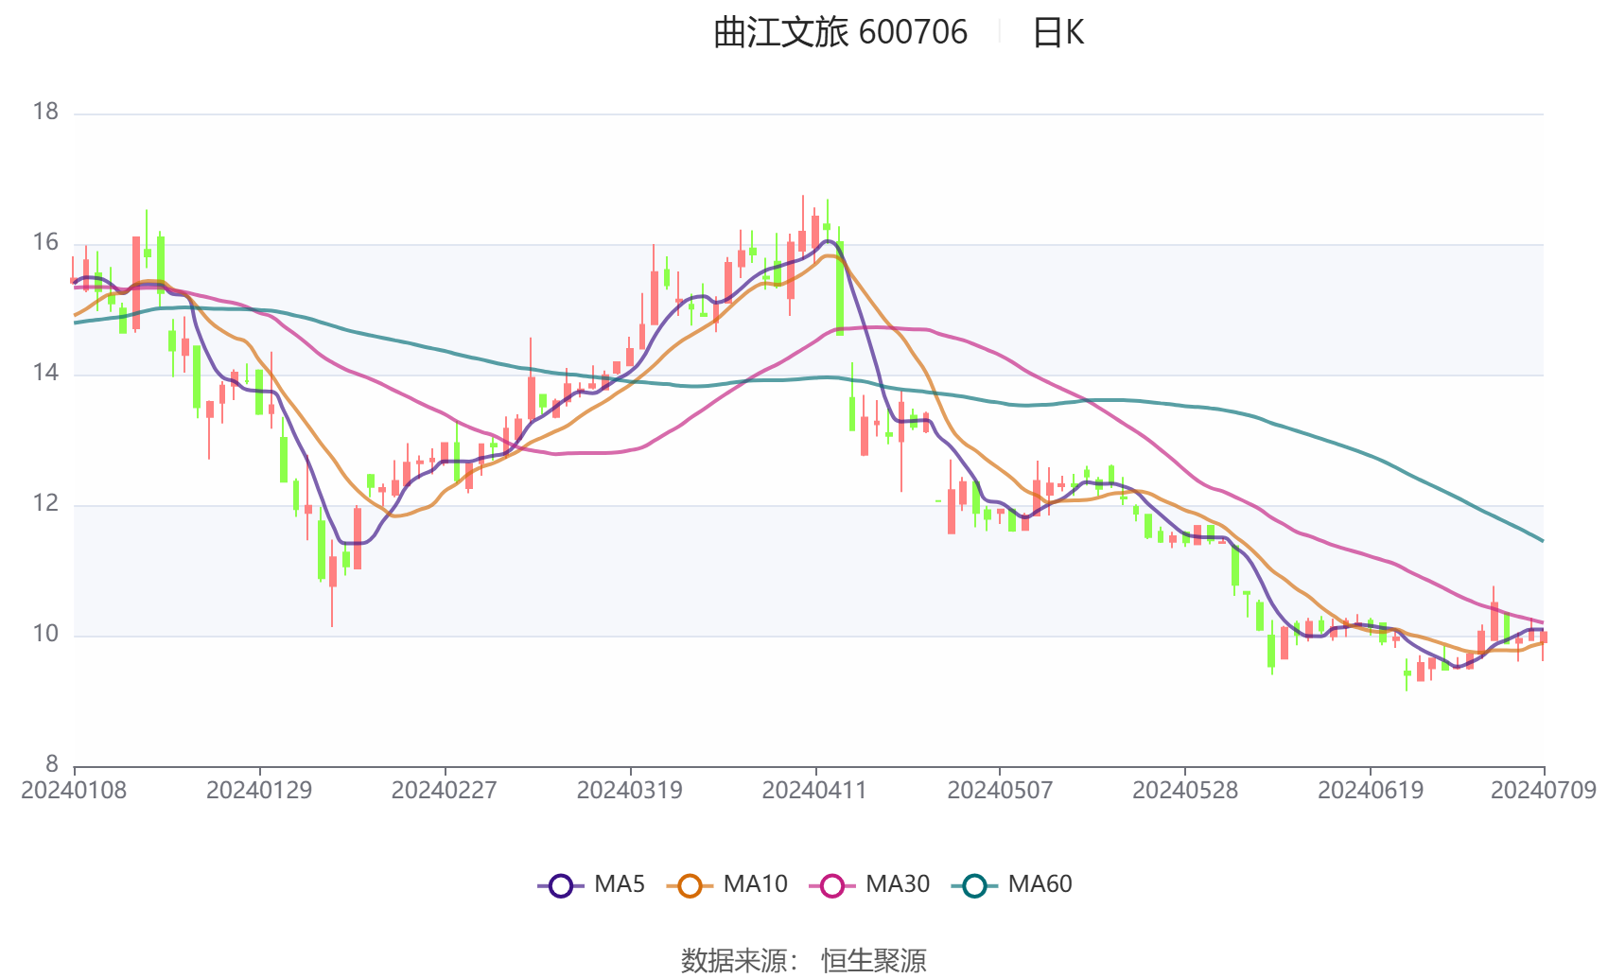
Task: Click the x-axis date label 20240709
Action: pyautogui.click(x=1544, y=791)
